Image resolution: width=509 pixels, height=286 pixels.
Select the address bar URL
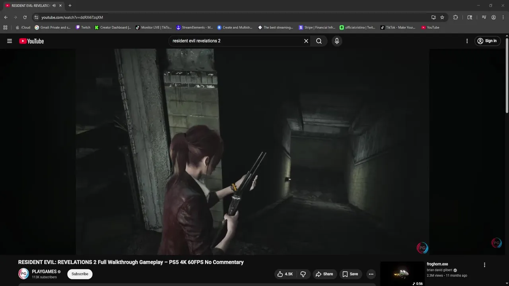(x=72, y=17)
